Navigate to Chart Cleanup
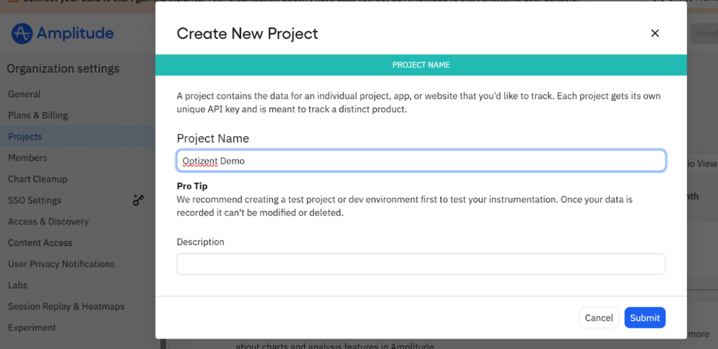Viewport: 718px width, 349px height. point(37,179)
